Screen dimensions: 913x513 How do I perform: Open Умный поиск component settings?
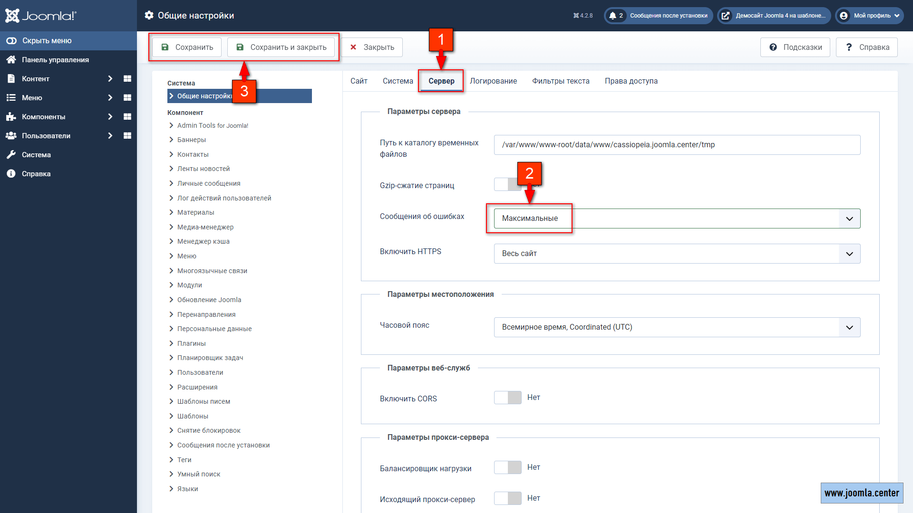(x=199, y=474)
